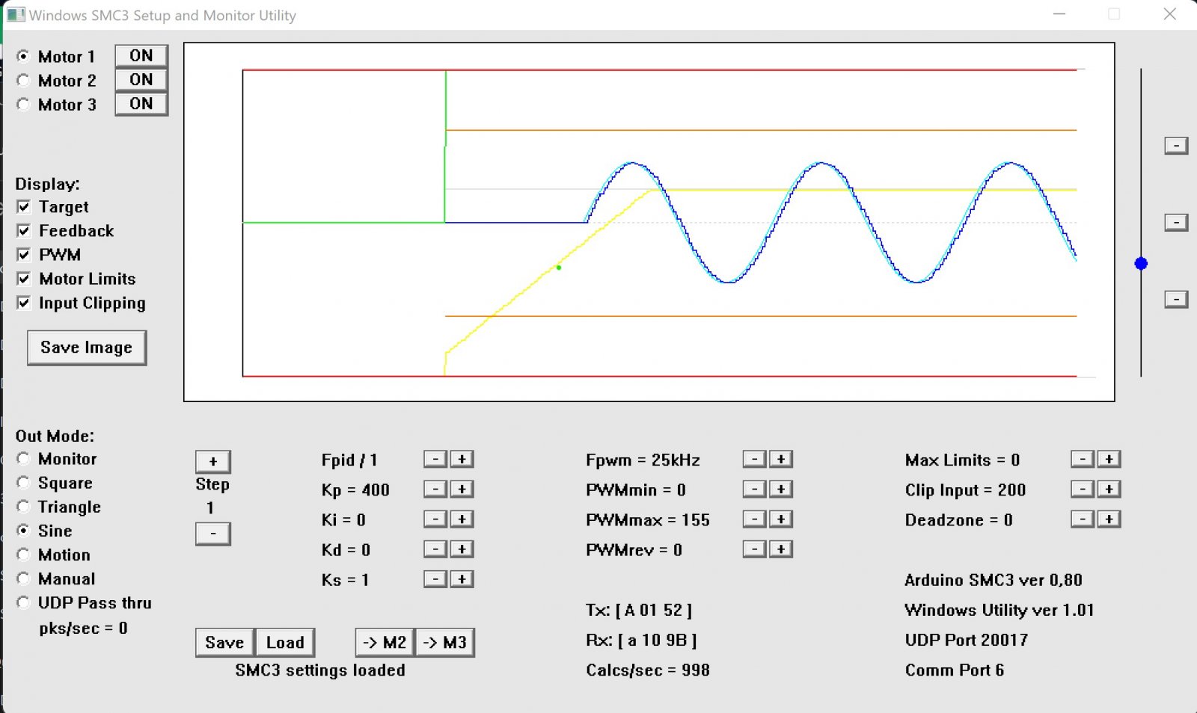Choose Motion out mode

coord(23,555)
